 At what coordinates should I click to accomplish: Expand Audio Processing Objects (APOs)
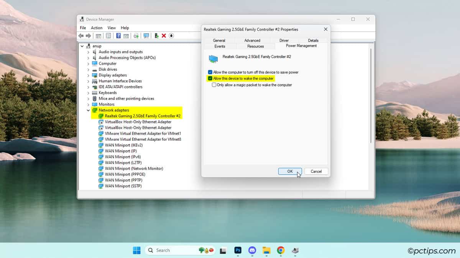tap(88, 58)
